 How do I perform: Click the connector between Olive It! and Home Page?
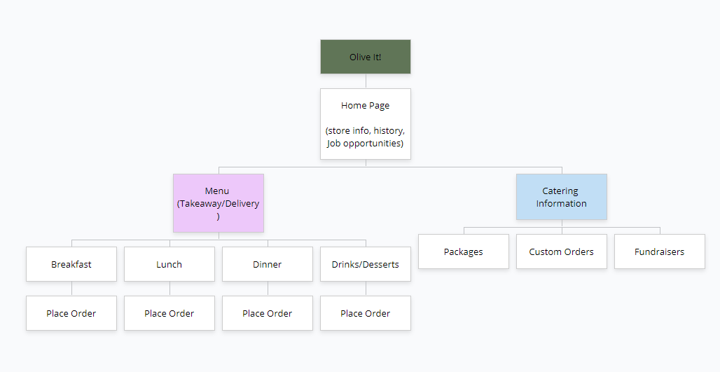pos(366,81)
